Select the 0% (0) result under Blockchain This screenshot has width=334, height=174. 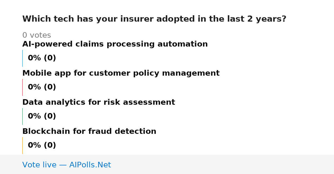point(42,145)
